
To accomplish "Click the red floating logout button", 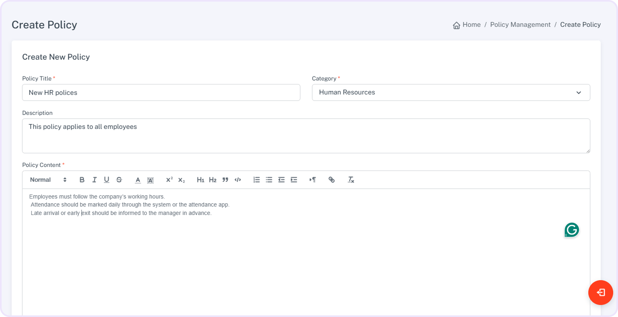I will pos(600,293).
